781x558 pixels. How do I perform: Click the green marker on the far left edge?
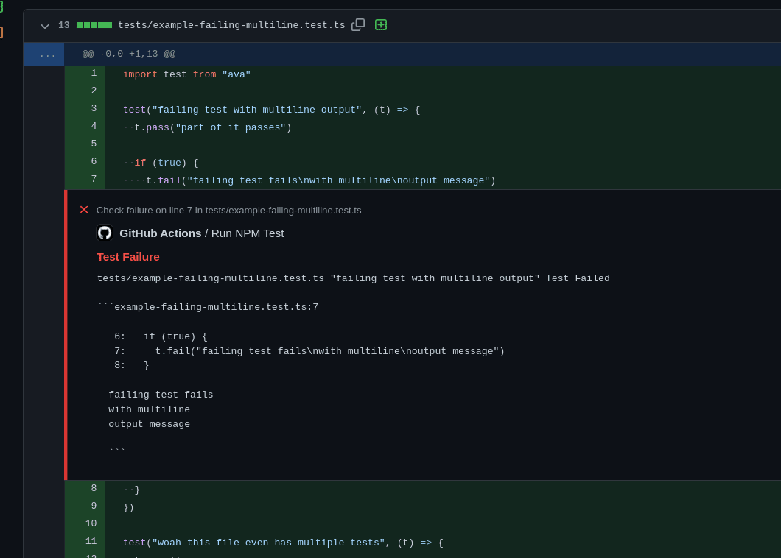point(1,7)
